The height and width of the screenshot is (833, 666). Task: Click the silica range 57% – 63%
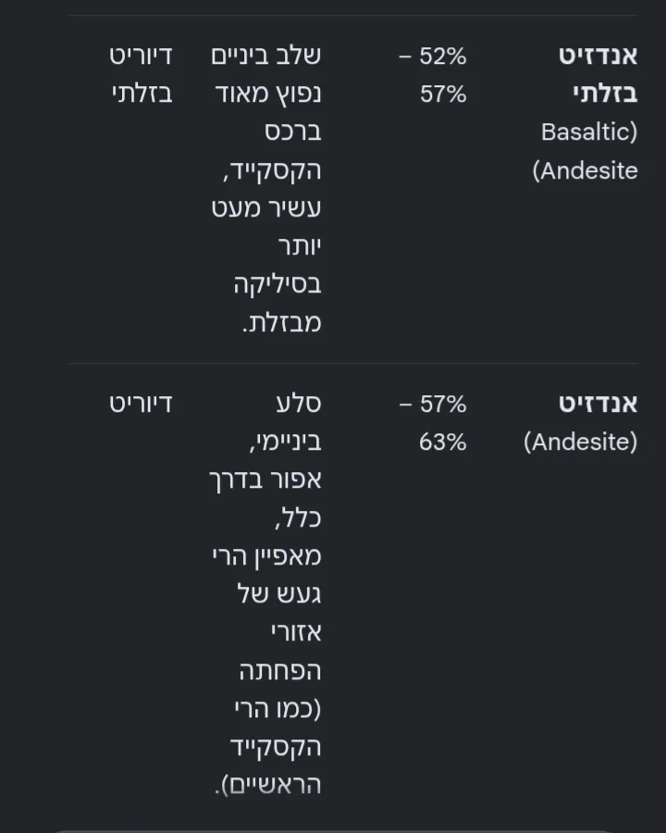click(433, 423)
